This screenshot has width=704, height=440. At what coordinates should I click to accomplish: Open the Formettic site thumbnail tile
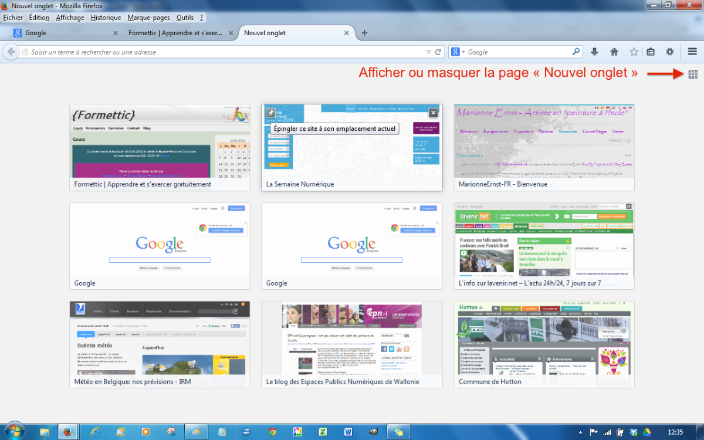click(160, 147)
